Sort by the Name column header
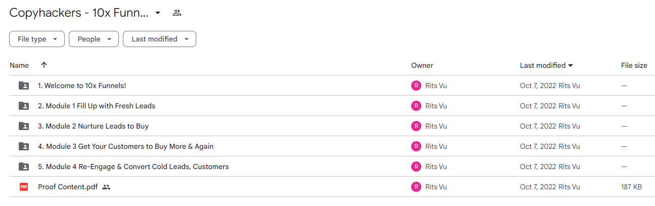The height and width of the screenshot is (206, 655). point(19,65)
